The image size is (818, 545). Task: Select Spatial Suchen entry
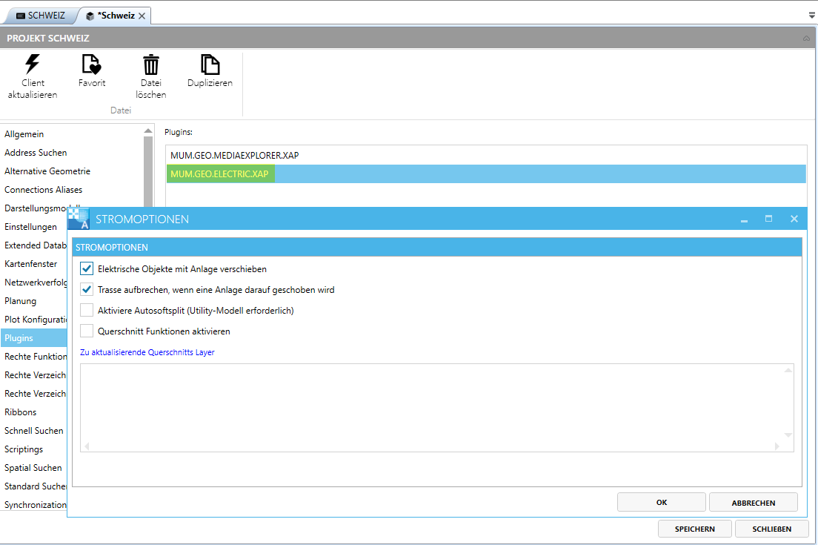tap(33, 468)
